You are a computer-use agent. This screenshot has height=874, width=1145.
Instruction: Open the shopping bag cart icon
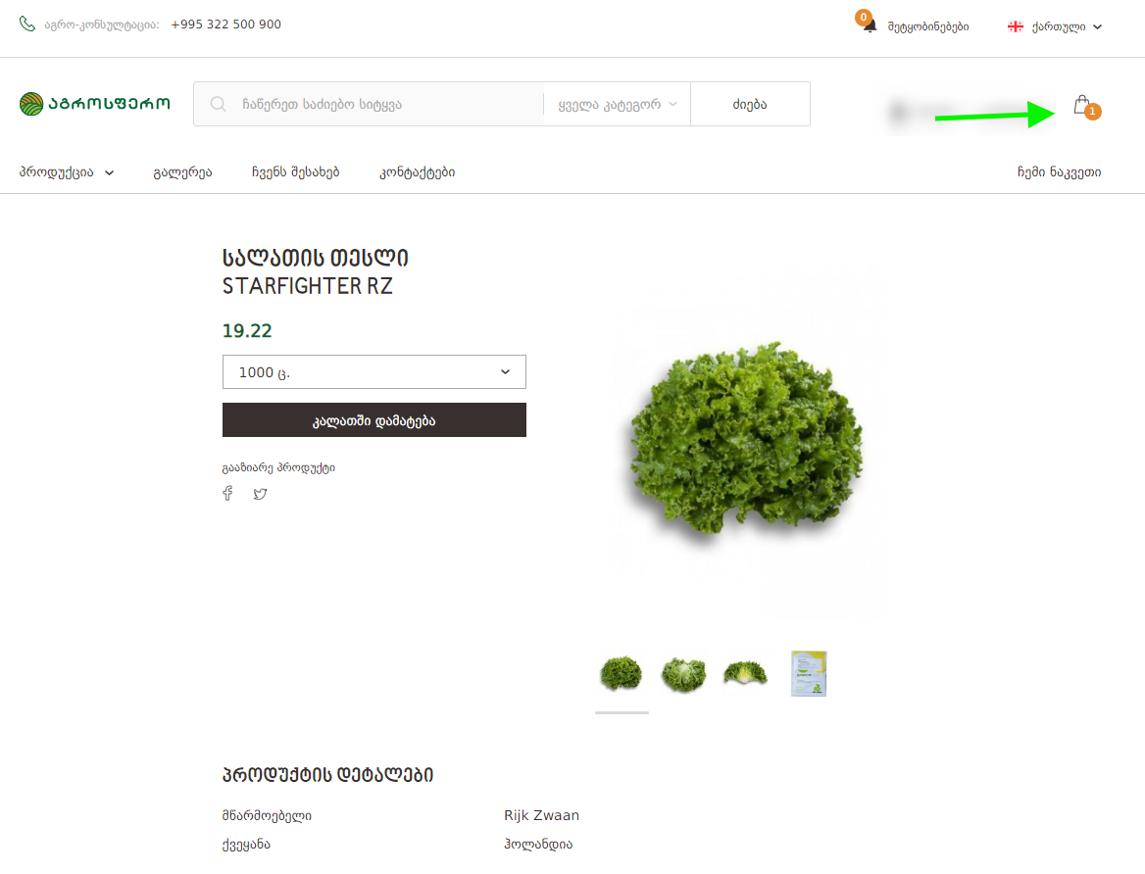point(1082,105)
